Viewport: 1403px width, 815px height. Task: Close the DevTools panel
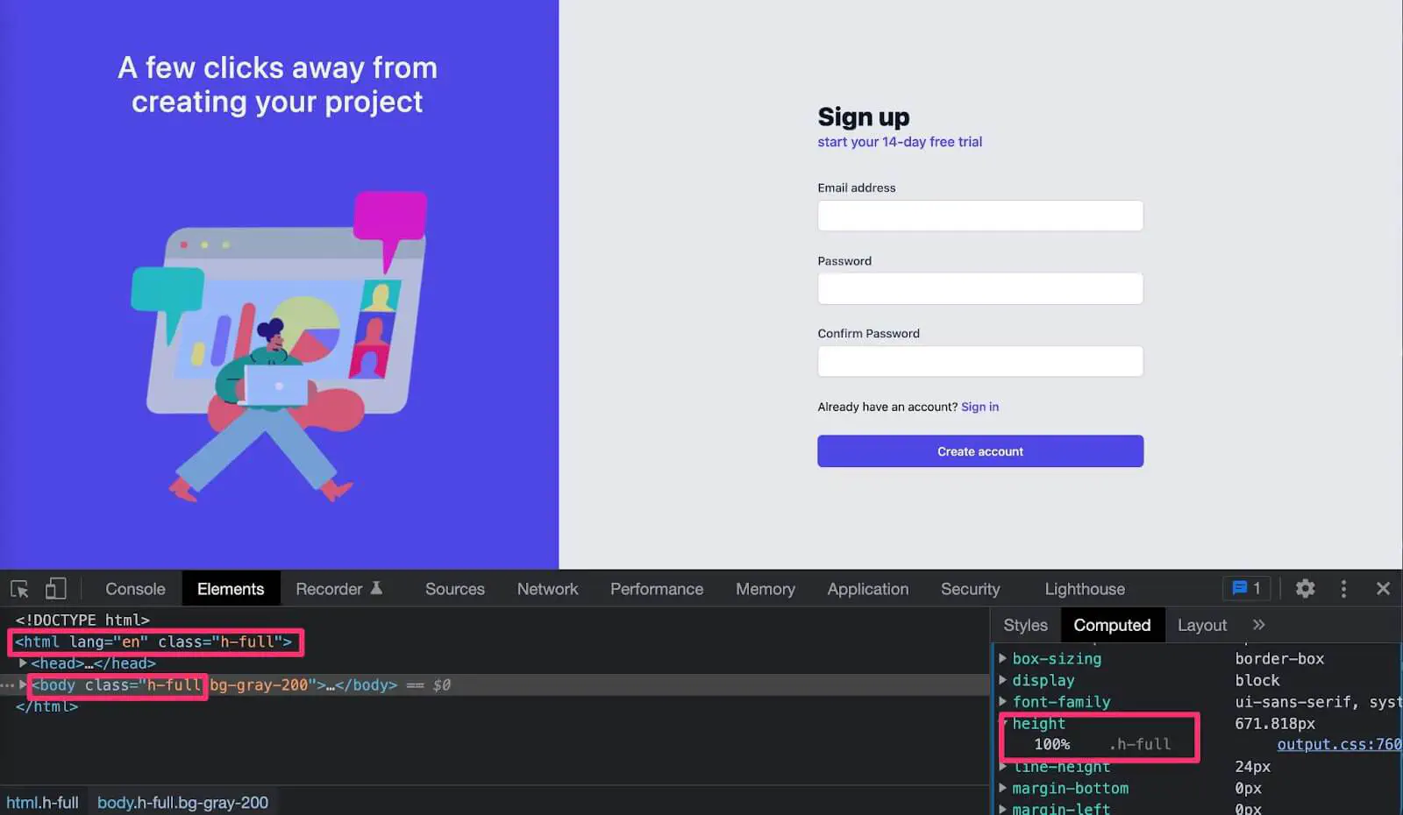pyautogui.click(x=1383, y=589)
